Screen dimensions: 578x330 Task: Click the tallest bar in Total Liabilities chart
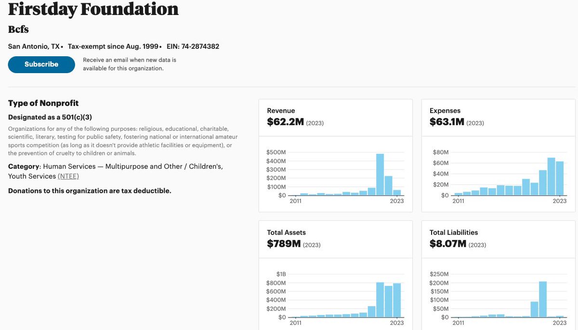coord(543,299)
